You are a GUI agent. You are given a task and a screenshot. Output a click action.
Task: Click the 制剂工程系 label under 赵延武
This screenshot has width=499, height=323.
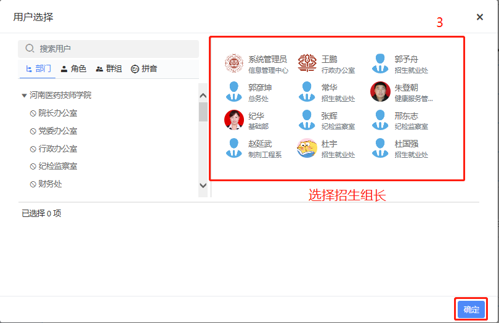[x=265, y=155]
